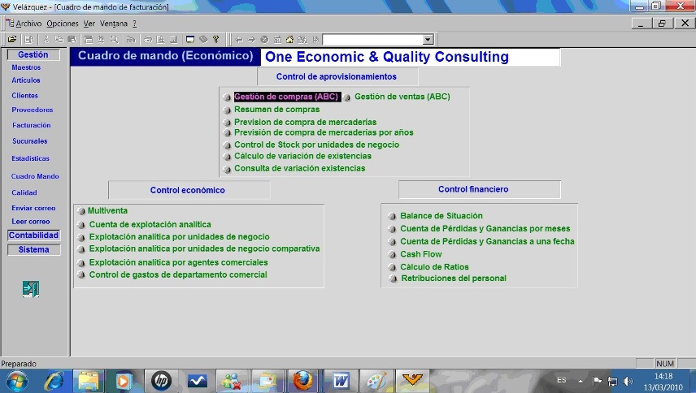The height and width of the screenshot is (393, 696).
Task: Click the monitor screen toolbar icon
Action: (x=190, y=40)
